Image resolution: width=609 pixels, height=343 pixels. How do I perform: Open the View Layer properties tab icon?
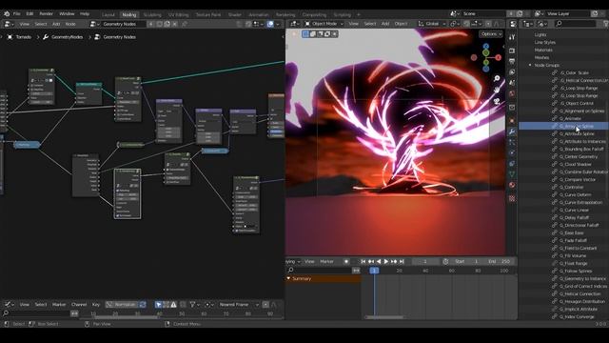[512, 72]
